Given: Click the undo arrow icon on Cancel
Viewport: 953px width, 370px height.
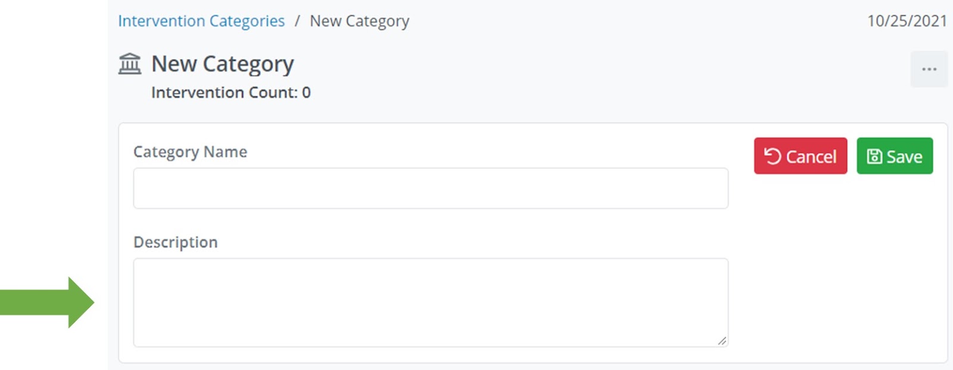Looking at the screenshot, I should [x=773, y=156].
